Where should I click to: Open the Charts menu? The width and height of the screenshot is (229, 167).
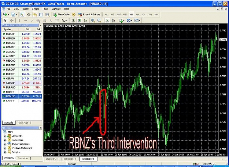tap(35, 9)
